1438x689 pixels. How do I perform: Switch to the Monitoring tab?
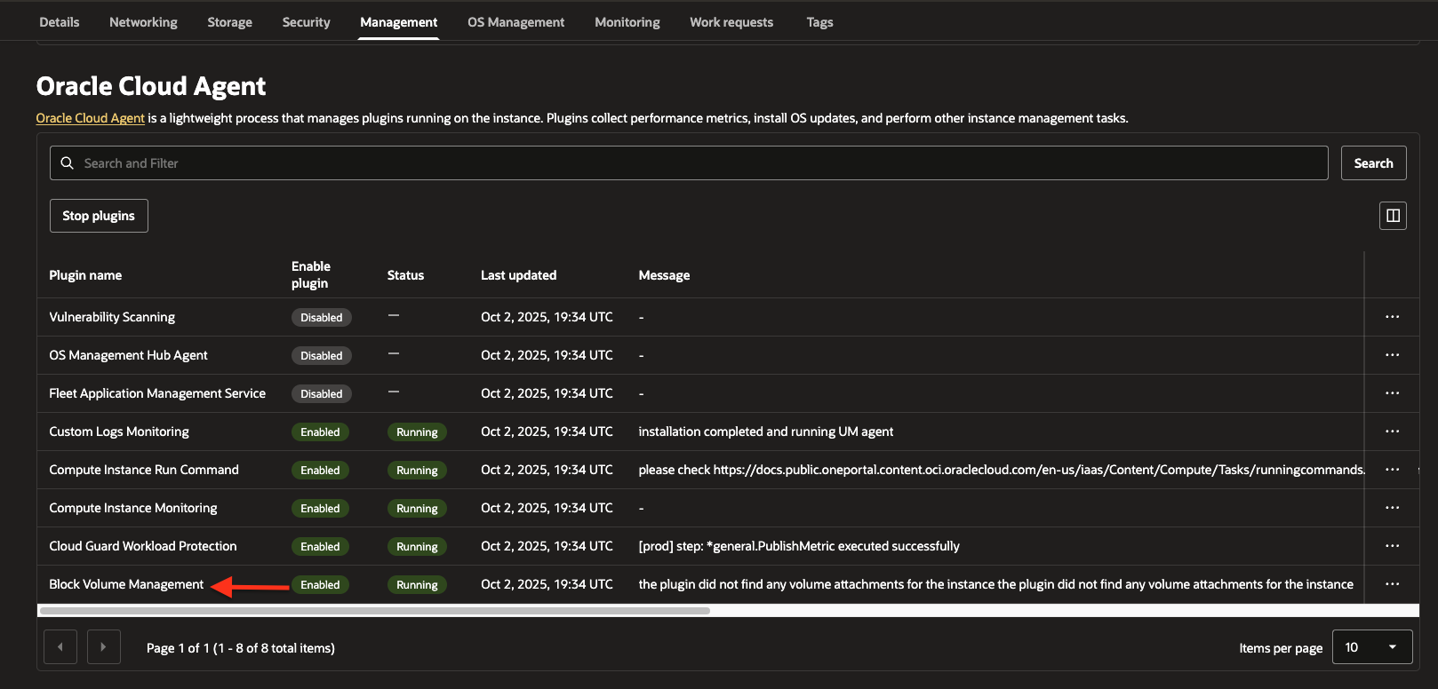point(627,22)
